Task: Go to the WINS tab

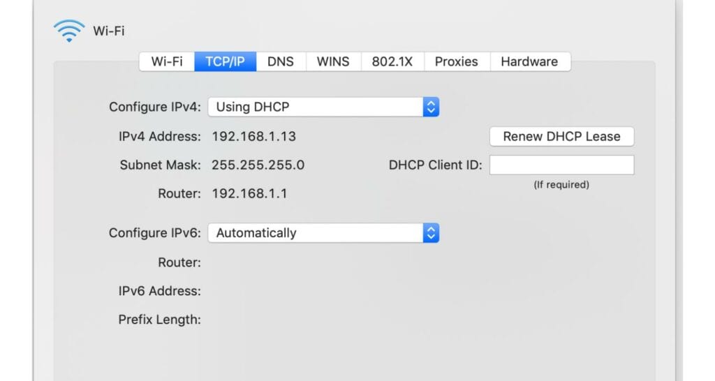Action: point(333,61)
